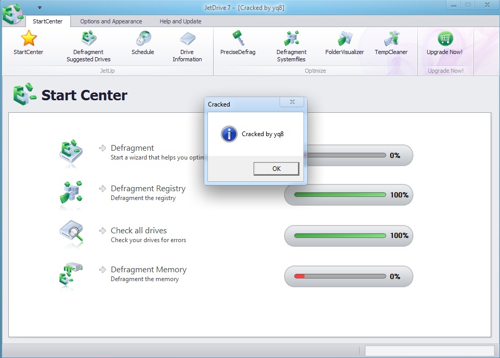The image size is (500, 358).
Task: Click OK in the Cracked dialog
Action: coord(277,169)
